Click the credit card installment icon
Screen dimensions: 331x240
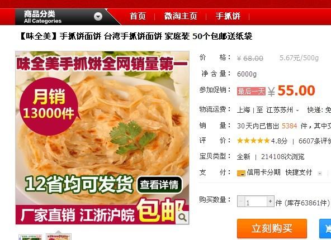pyautogui.click(x=241, y=173)
